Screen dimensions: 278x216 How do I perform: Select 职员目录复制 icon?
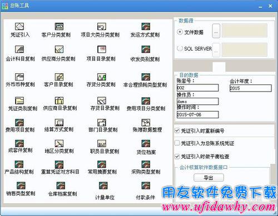click(x=102, y=143)
